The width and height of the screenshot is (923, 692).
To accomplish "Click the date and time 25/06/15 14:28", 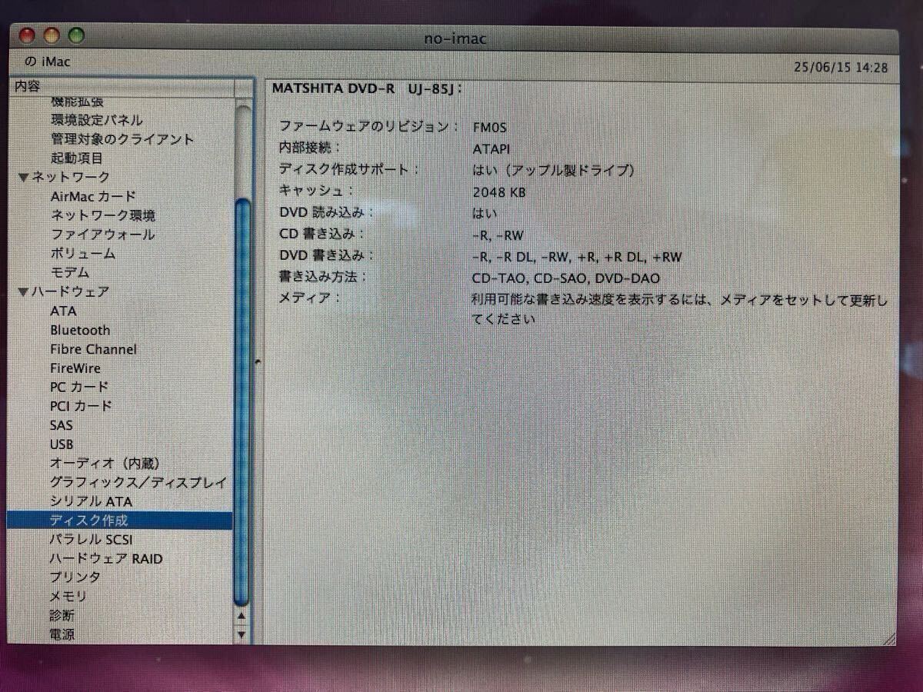I will tap(841, 68).
